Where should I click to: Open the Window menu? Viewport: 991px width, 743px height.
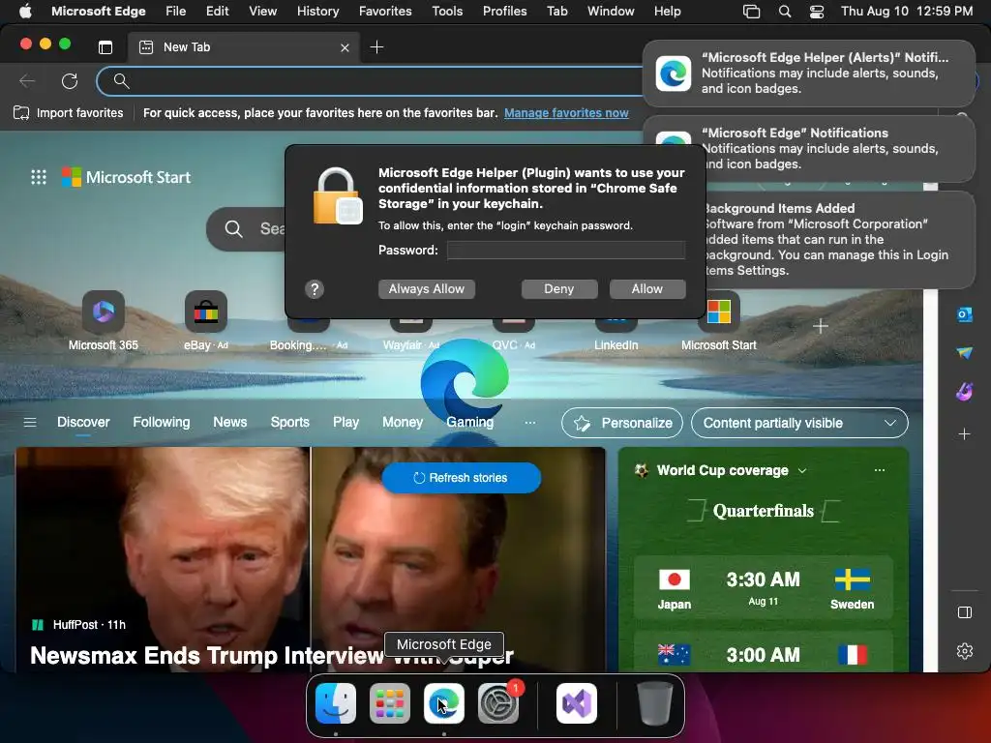pyautogui.click(x=611, y=11)
